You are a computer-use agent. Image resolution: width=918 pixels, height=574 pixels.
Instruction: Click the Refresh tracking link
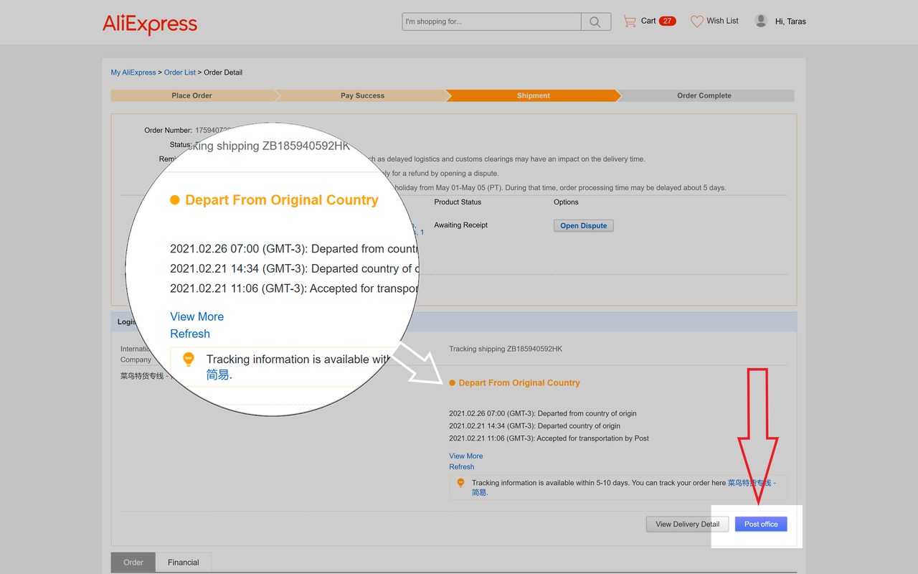click(462, 467)
